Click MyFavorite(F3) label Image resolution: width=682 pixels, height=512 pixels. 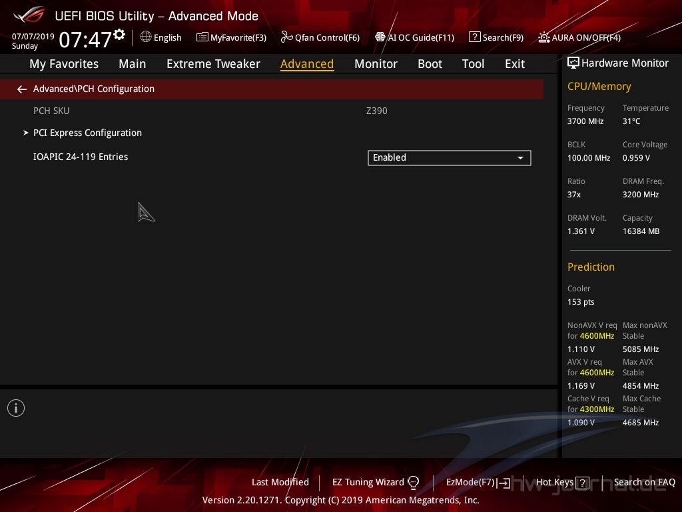pyautogui.click(x=238, y=37)
